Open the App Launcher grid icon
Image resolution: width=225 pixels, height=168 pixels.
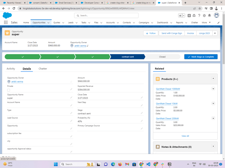click(6, 22)
